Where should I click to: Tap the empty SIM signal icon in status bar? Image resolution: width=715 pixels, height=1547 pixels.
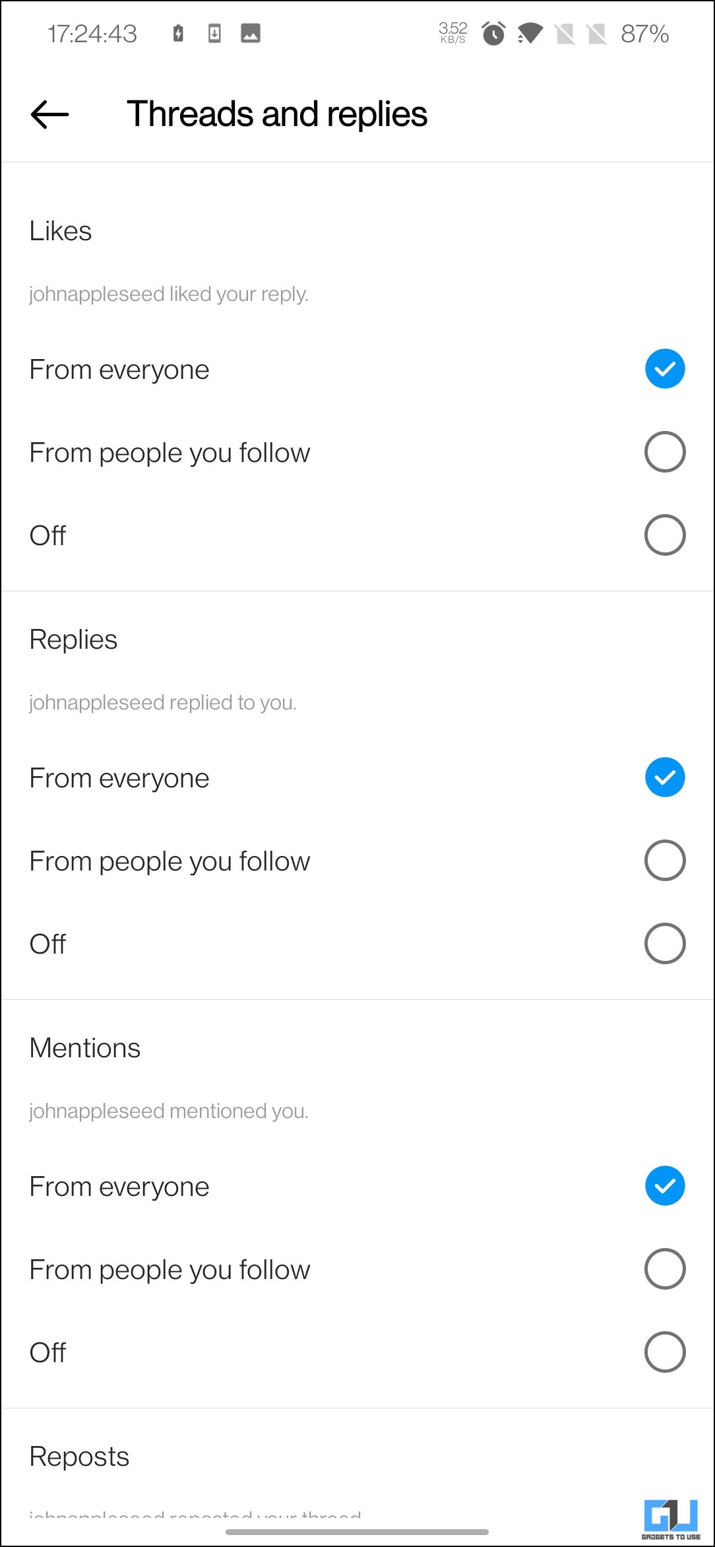564,33
